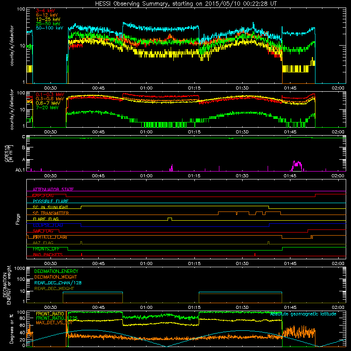Select the SC_TRANSMITTER flag label

[50, 213]
